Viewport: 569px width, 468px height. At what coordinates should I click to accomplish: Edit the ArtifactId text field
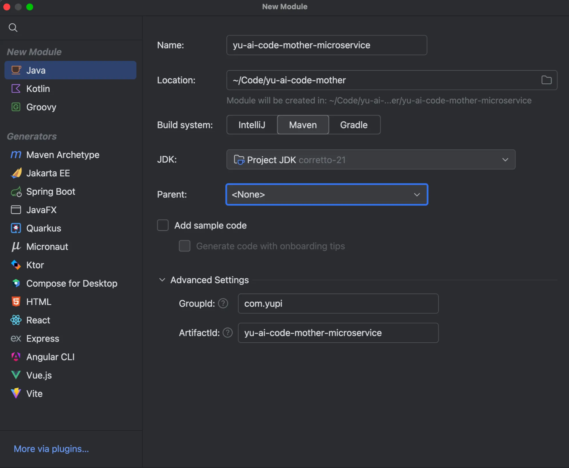pyautogui.click(x=338, y=333)
